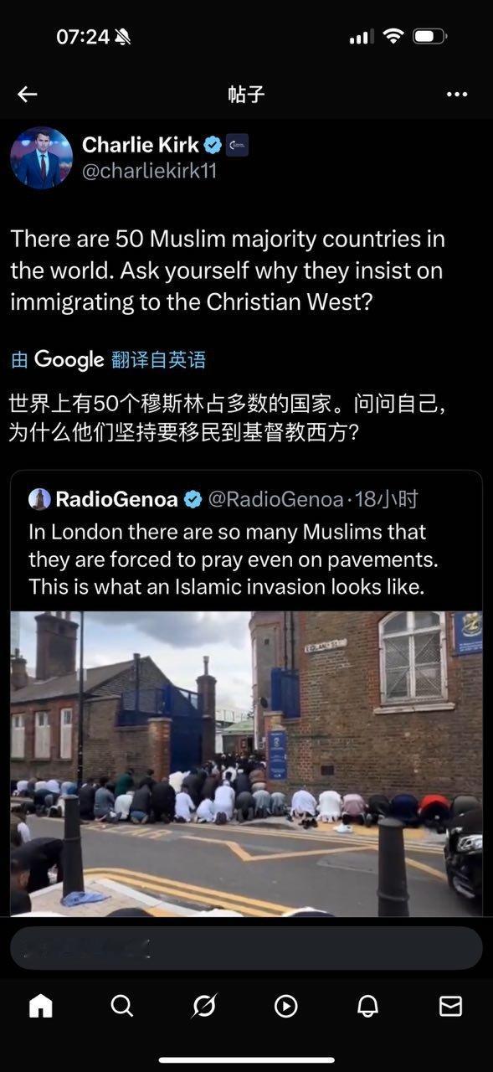Tap RadioGenoa's verified badge
This screenshot has height=1072, width=493.
tap(193, 500)
